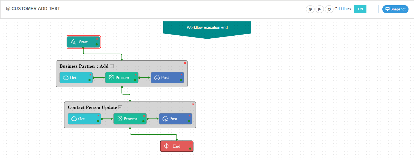
Task: Click the paper plane icon on the Start node
Action: tap(72, 41)
